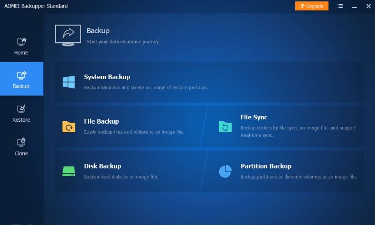Select the Backup sidebar icon

point(21,75)
